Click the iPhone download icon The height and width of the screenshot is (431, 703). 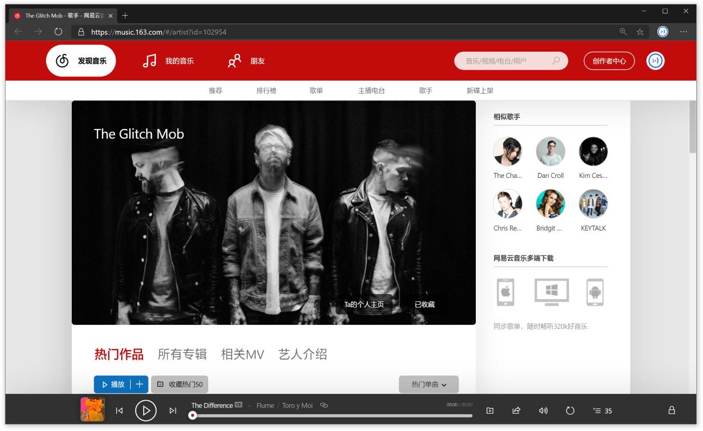(x=506, y=292)
